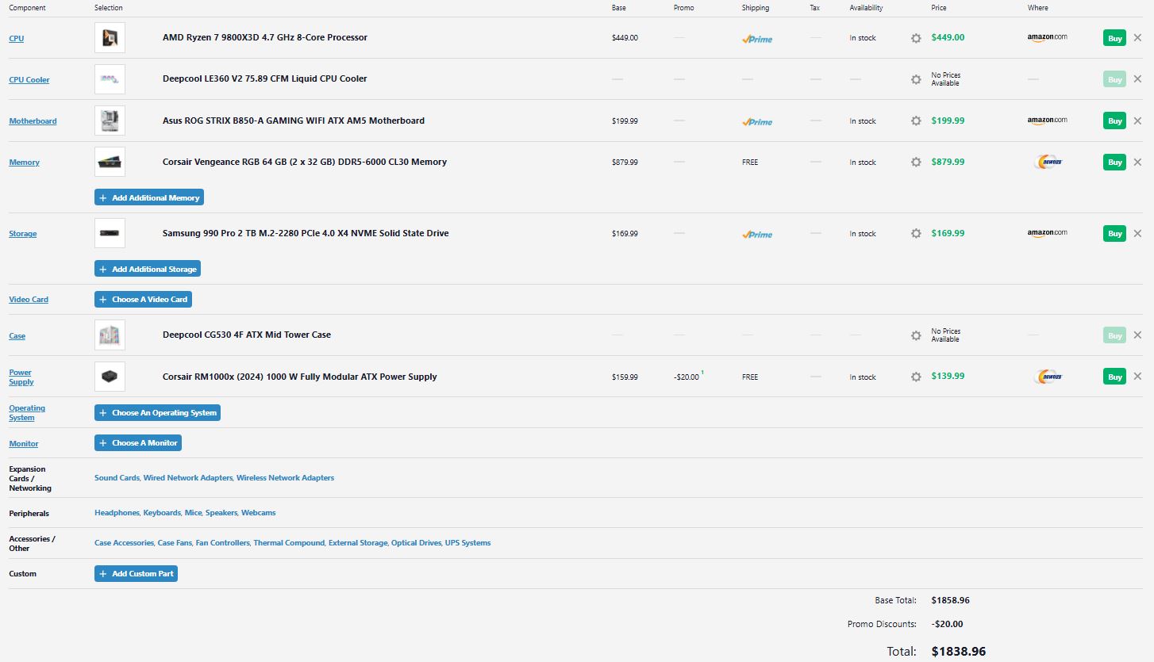Choose An Operating System

click(157, 413)
